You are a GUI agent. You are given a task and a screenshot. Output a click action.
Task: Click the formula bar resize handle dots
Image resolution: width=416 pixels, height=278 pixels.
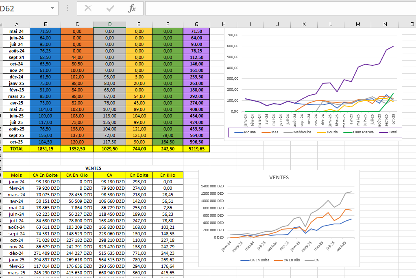[67, 9]
